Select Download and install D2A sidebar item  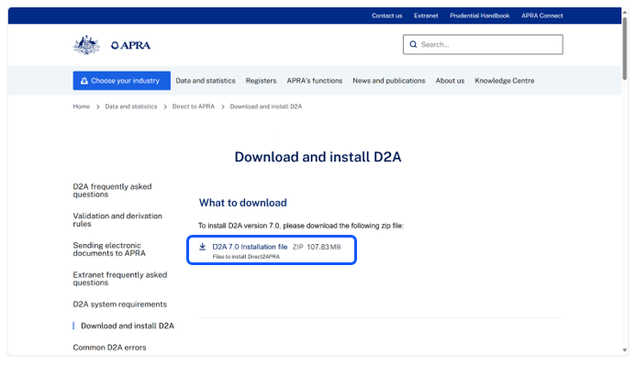tap(128, 326)
